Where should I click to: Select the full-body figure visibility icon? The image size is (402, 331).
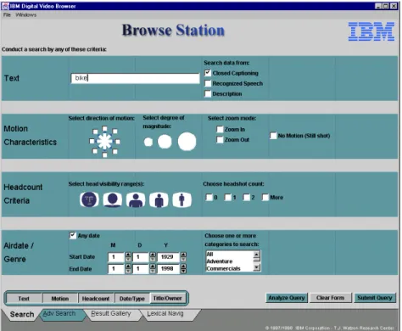pos(182,199)
